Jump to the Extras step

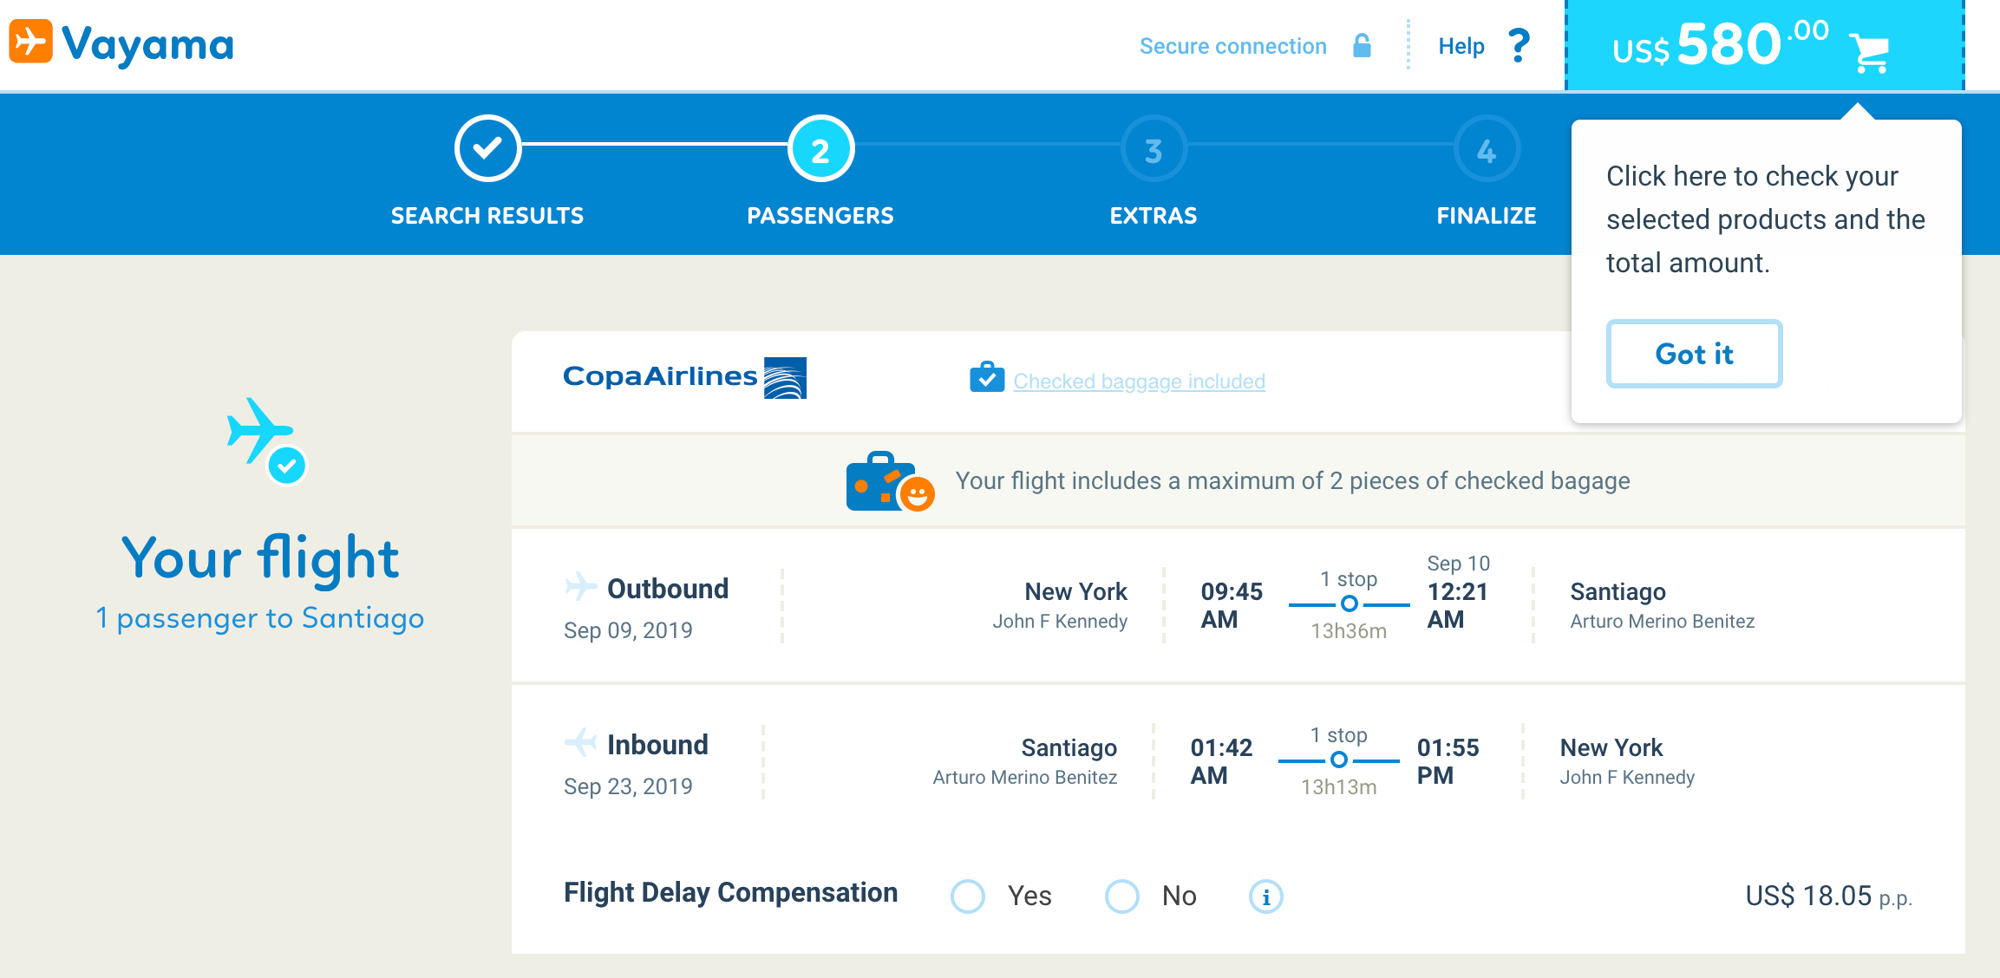point(1153,149)
